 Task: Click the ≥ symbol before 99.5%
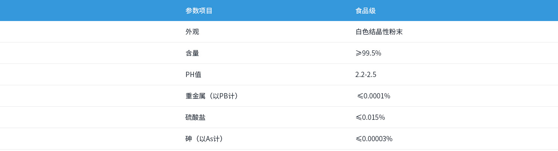coord(358,53)
